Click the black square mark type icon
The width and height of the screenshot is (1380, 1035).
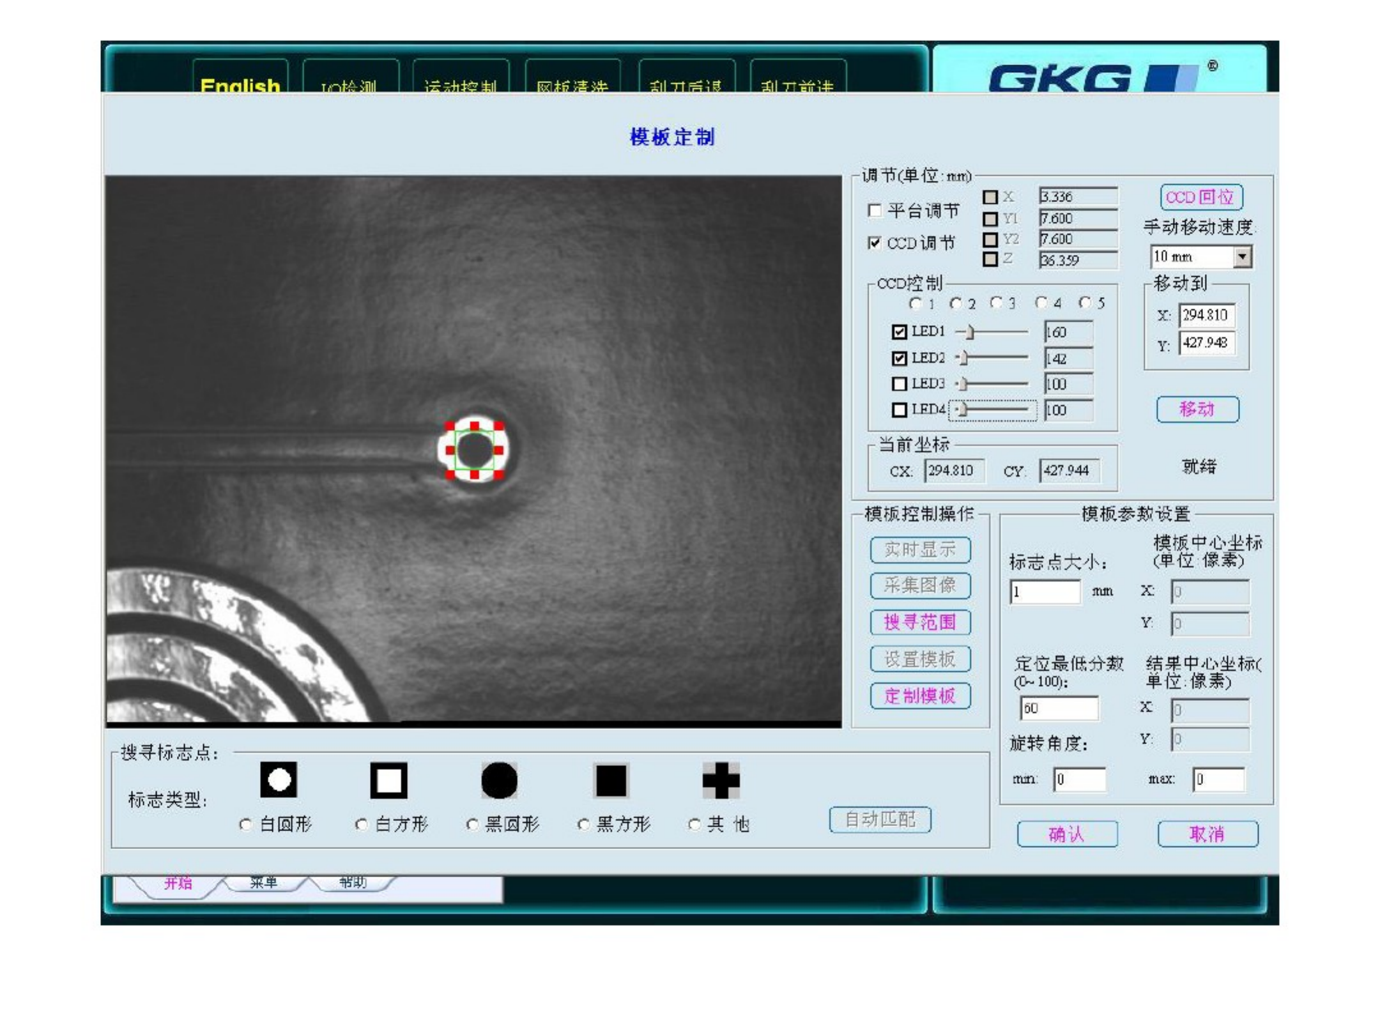click(x=611, y=779)
